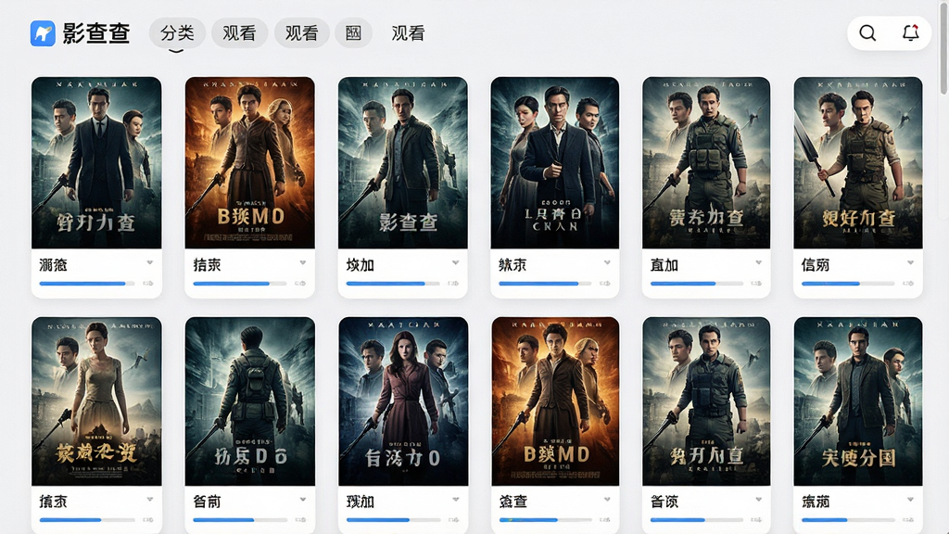Screen dimensions: 949x534
Task: Open dropdown arrow on the bottom-right card
Action: point(910,500)
